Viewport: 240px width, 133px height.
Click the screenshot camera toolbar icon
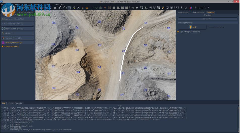55,8
